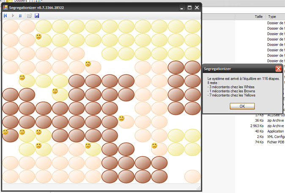The image size is (285, 193).
Task: Pause the simulation in Segregationizer toolbar
Action: tap(20, 16)
